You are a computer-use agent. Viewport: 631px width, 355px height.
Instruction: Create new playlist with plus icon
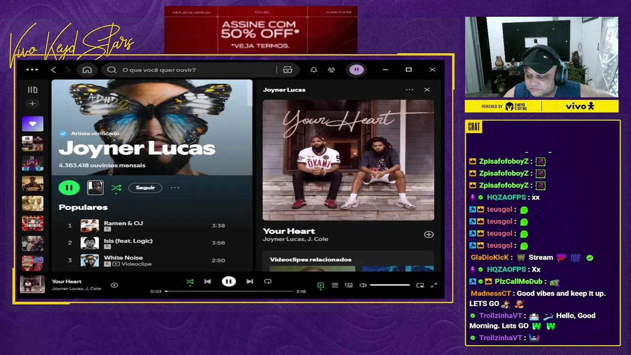[33, 104]
